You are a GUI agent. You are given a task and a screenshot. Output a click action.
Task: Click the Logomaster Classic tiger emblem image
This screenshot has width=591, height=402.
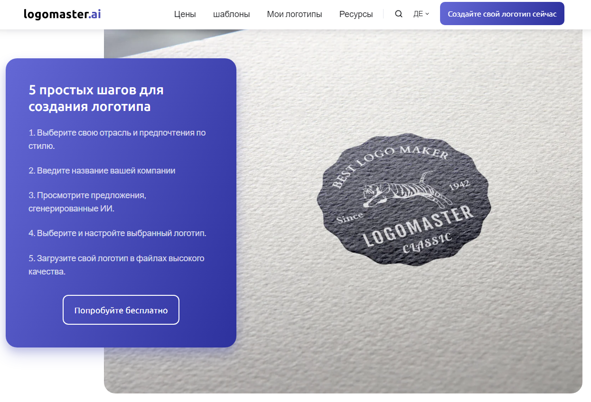403,200
